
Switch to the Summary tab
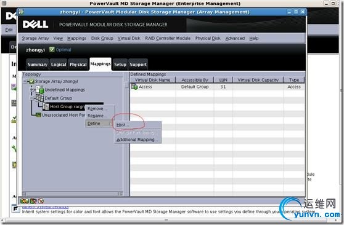[37, 65]
